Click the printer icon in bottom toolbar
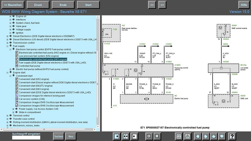The image size is (251, 141). click(187, 136)
